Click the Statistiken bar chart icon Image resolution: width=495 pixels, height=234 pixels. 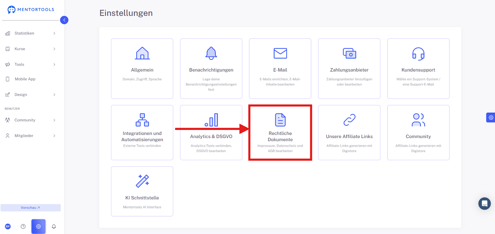pos(8,33)
